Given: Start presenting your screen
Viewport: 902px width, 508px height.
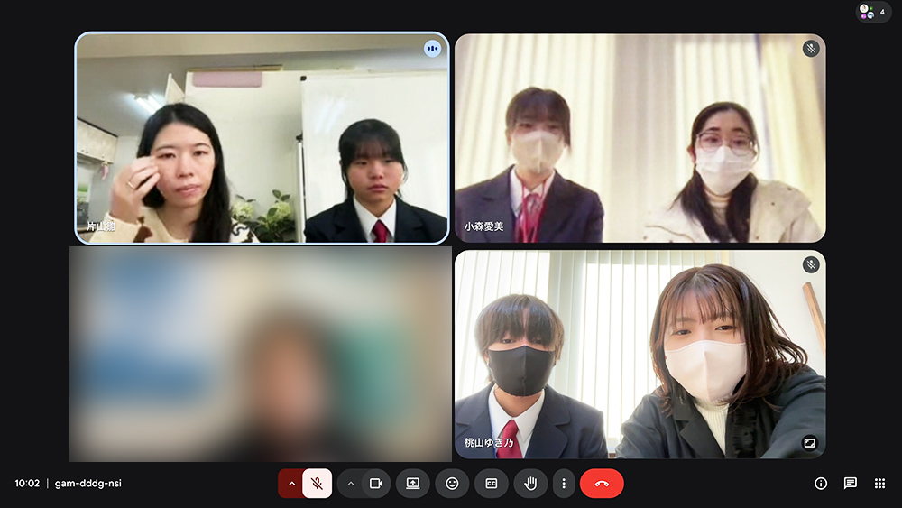Looking at the screenshot, I should click(x=413, y=484).
